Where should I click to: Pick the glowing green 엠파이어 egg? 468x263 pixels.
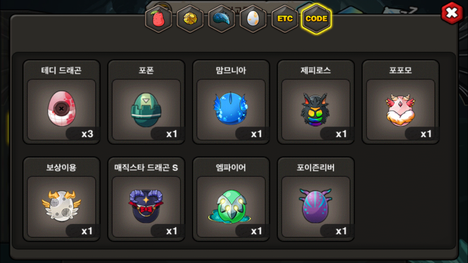tap(231, 207)
